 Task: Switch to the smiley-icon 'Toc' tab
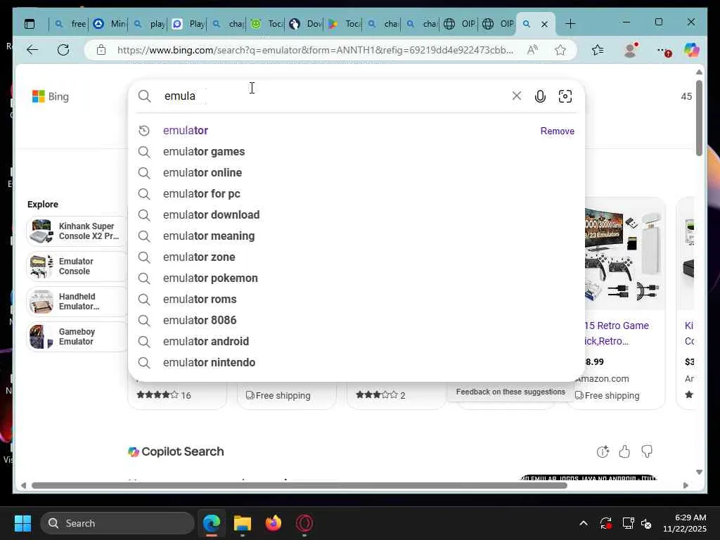266,24
